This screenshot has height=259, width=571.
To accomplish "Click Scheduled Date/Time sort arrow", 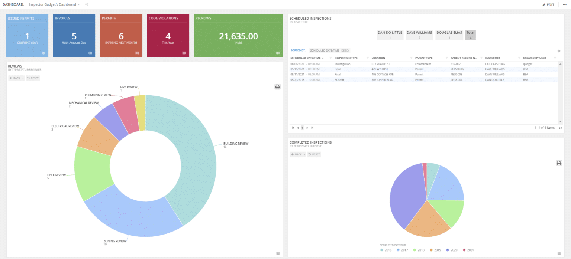I will (323, 58).
